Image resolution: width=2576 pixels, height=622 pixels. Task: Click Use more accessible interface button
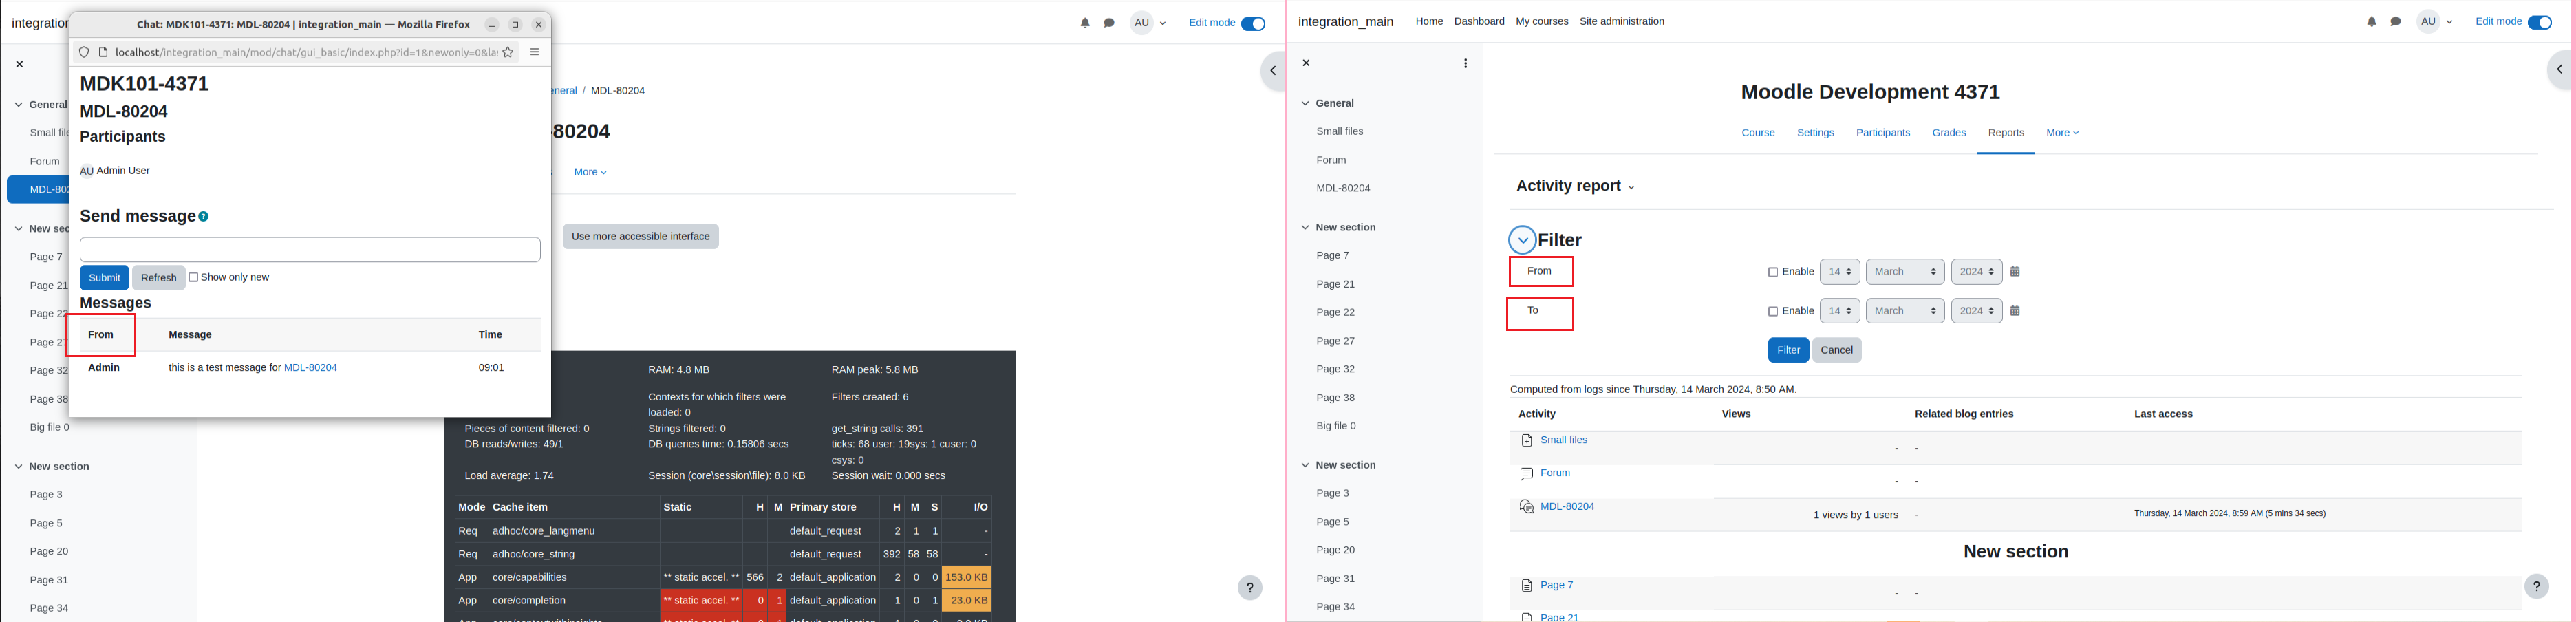(641, 237)
